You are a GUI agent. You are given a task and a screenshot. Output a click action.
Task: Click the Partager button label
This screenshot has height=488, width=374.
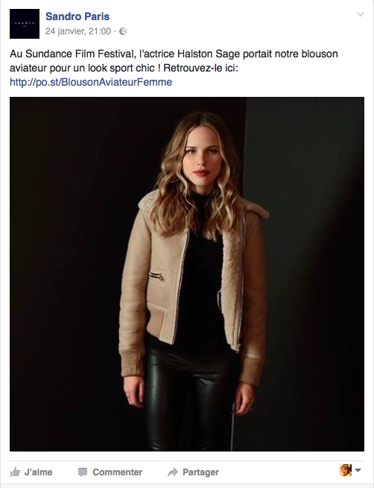200,472
